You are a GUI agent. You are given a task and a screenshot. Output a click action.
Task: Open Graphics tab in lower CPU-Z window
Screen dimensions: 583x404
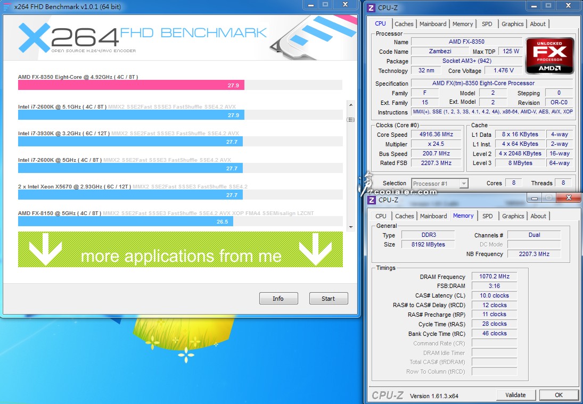click(x=513, y=216)
